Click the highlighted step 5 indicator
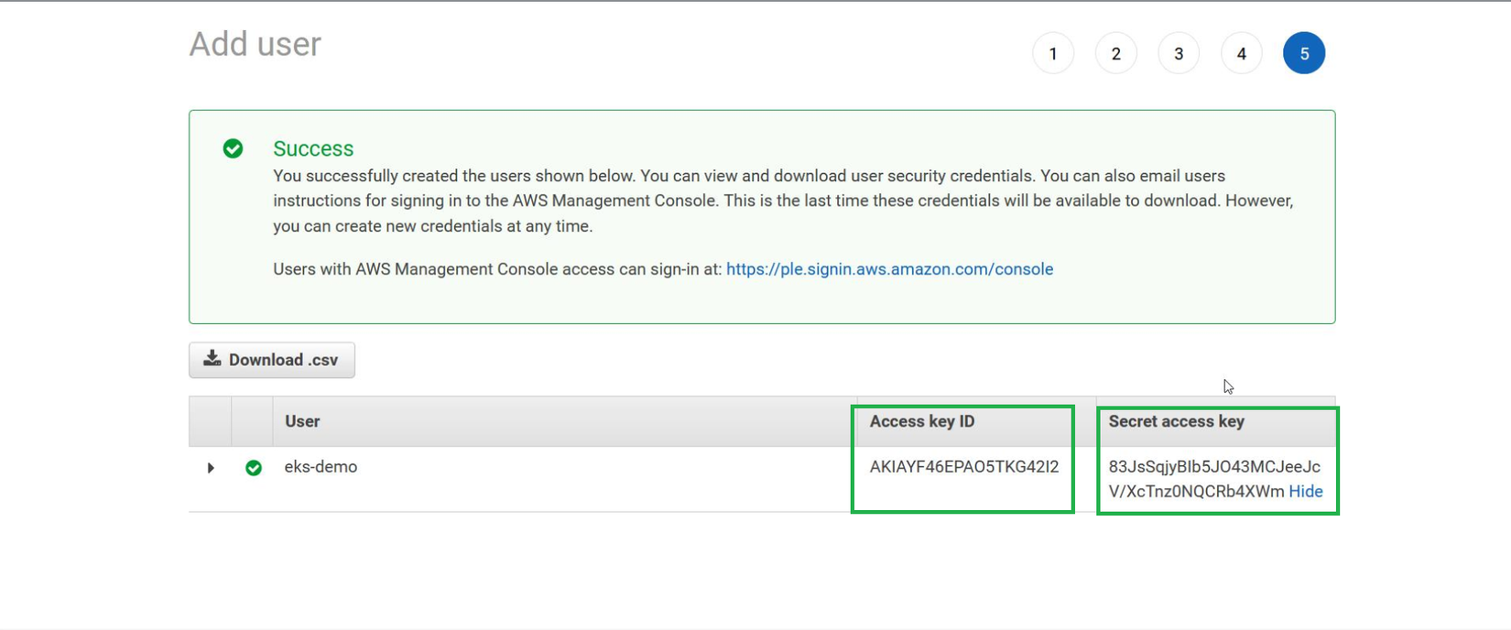 1304,54
